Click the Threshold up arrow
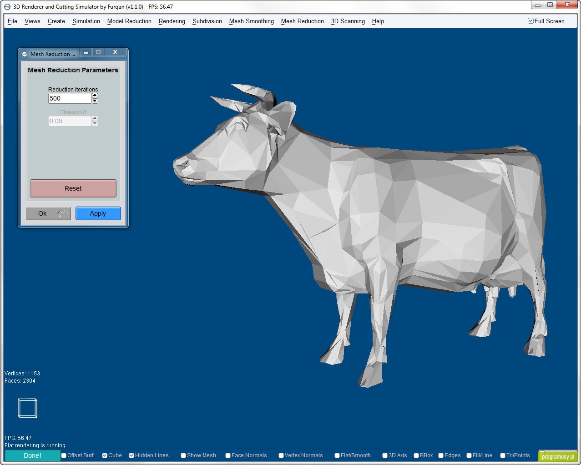581x465 pixels. [95, 119]
